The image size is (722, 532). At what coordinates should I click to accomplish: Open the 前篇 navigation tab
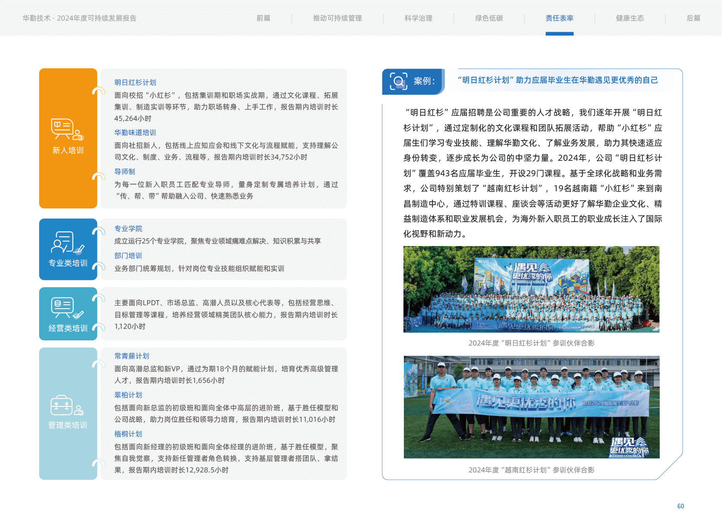point(263,18)
